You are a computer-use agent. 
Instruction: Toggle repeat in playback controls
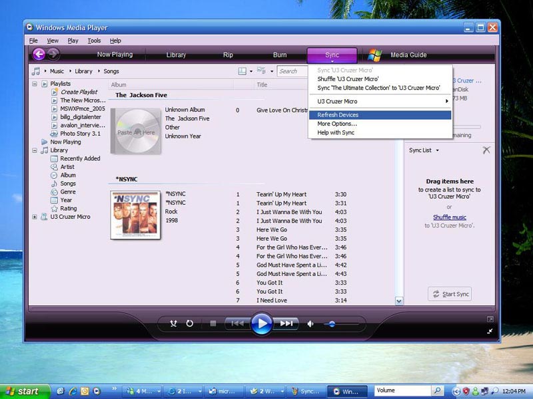click(x=190, y=324)
